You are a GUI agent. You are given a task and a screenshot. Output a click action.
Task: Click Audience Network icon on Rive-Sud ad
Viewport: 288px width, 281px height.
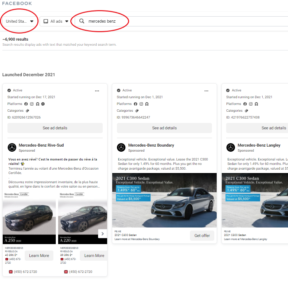[x=38, y=104]
